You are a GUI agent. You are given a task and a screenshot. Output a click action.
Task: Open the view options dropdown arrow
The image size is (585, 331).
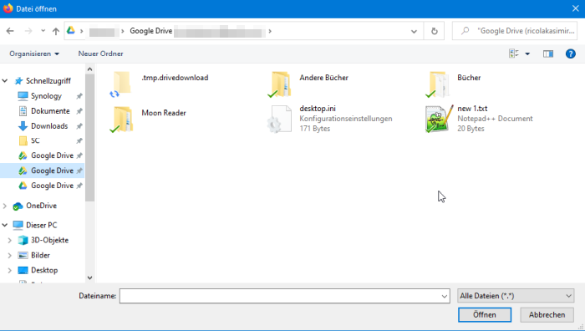[527, 54]
